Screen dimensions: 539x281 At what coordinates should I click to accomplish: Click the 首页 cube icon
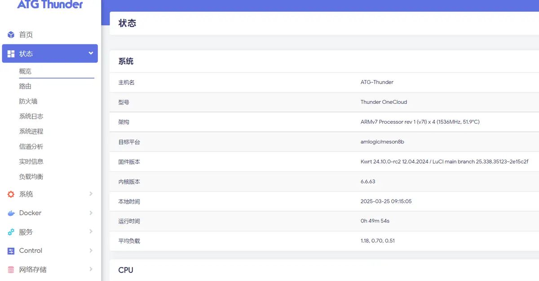pos(11,35)
